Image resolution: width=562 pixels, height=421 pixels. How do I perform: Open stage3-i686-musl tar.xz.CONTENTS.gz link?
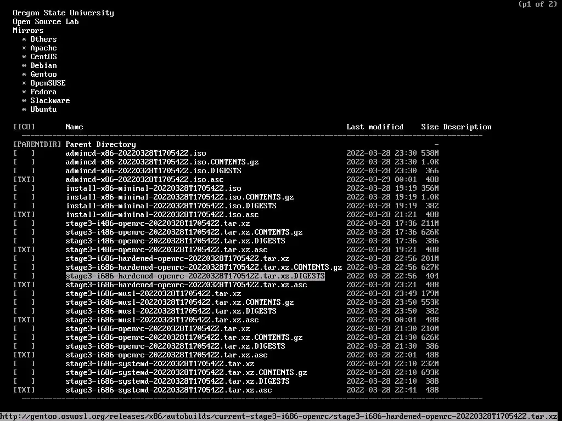[x=179, y=302]
